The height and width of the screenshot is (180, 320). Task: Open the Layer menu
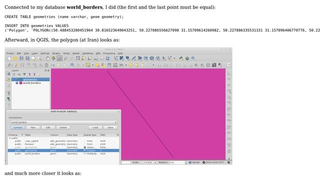[x=34, y=53]
